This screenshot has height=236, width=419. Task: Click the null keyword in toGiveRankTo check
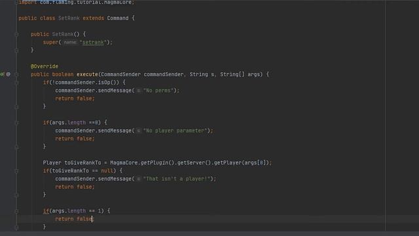[x=107, y=170]
